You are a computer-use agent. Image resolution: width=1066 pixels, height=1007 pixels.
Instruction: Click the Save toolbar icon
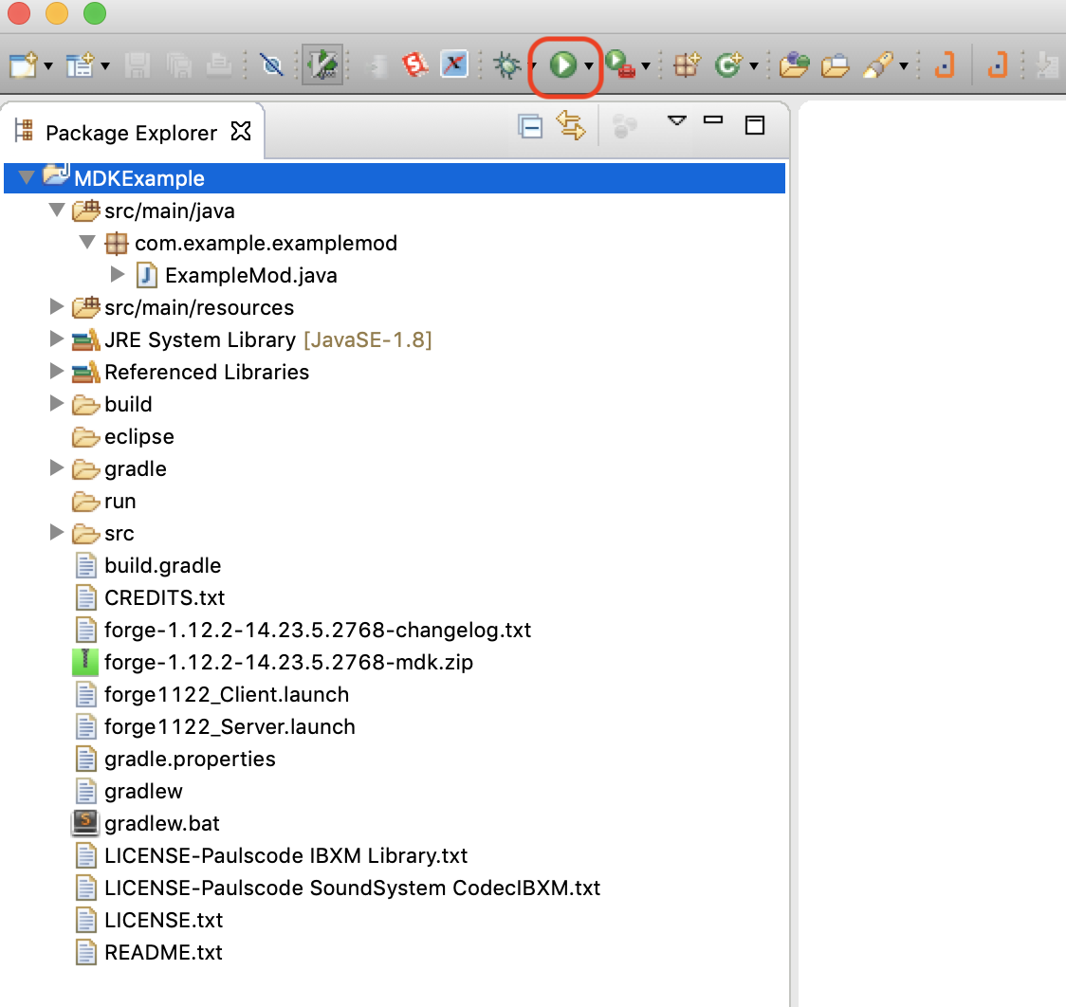click(x=138, y=66)
